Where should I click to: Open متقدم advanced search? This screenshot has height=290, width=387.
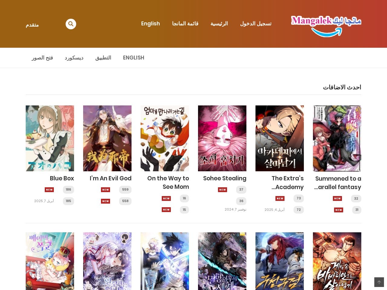32,25
